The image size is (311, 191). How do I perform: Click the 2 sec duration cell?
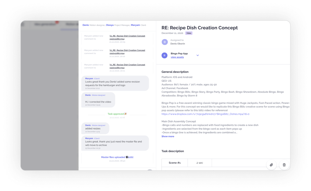200,163
